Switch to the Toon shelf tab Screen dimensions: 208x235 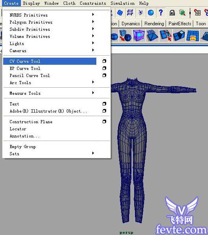click(201, 24)
